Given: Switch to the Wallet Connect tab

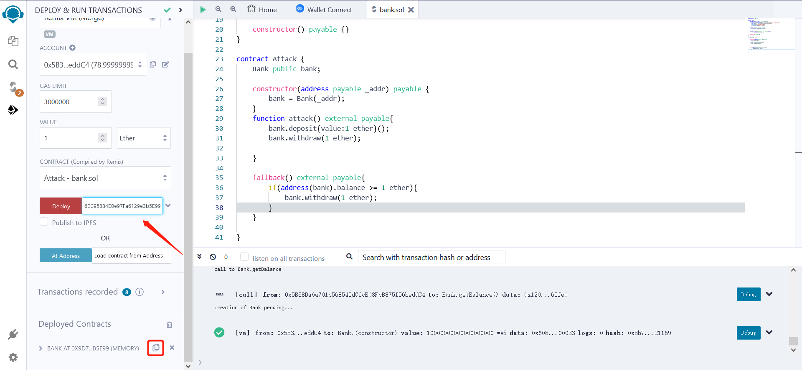Looking at the screenshot, I should point(324,9).
